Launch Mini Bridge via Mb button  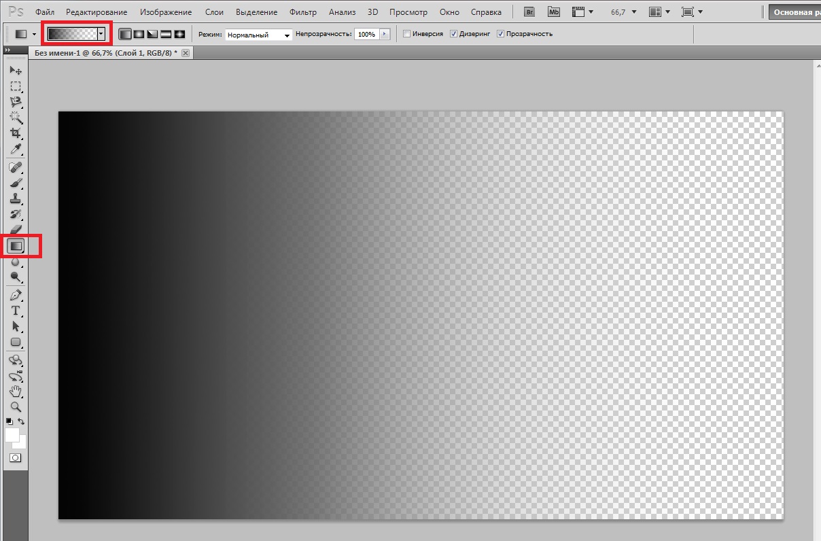554,12
